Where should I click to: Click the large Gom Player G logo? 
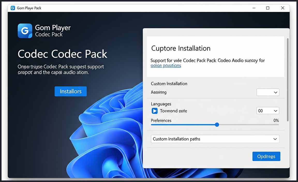tap(25, 31)
